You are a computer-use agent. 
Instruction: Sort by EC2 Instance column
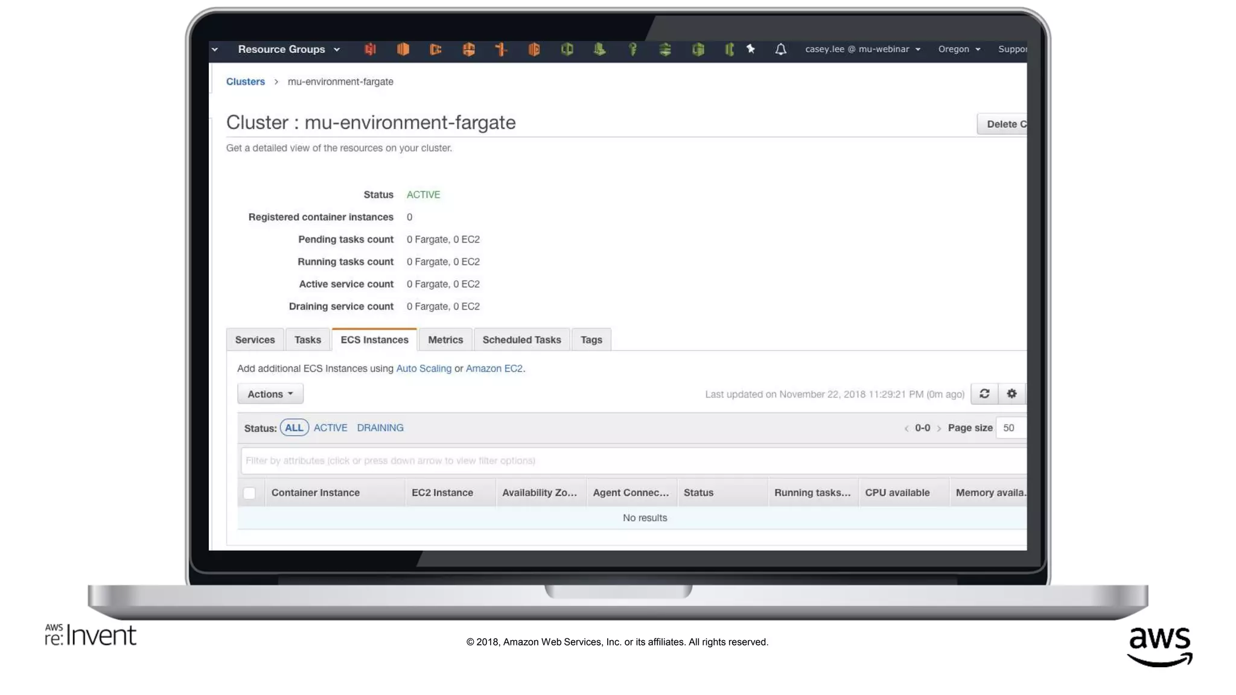click(x=450, y=493)
